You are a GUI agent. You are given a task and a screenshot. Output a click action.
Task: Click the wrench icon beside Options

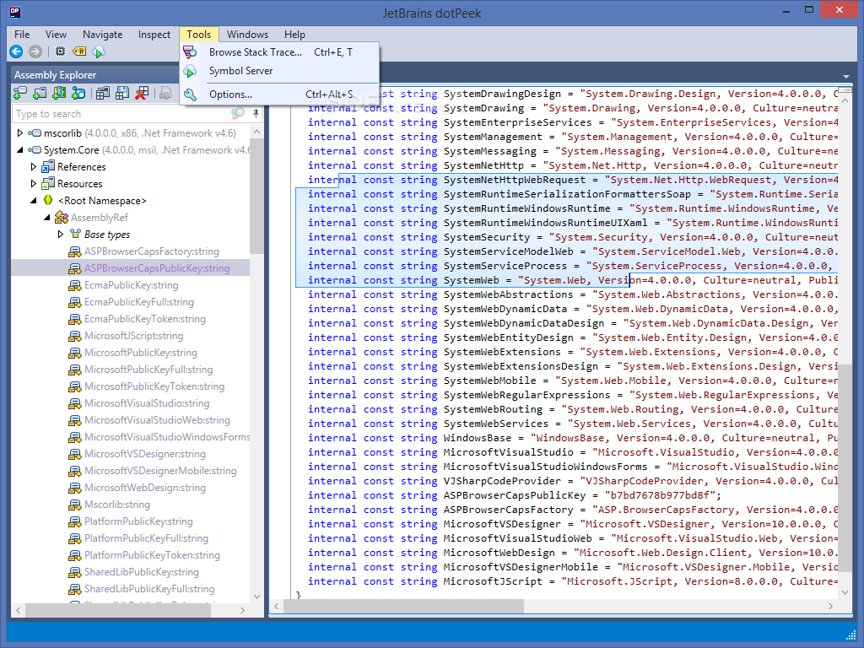(190, 94)
